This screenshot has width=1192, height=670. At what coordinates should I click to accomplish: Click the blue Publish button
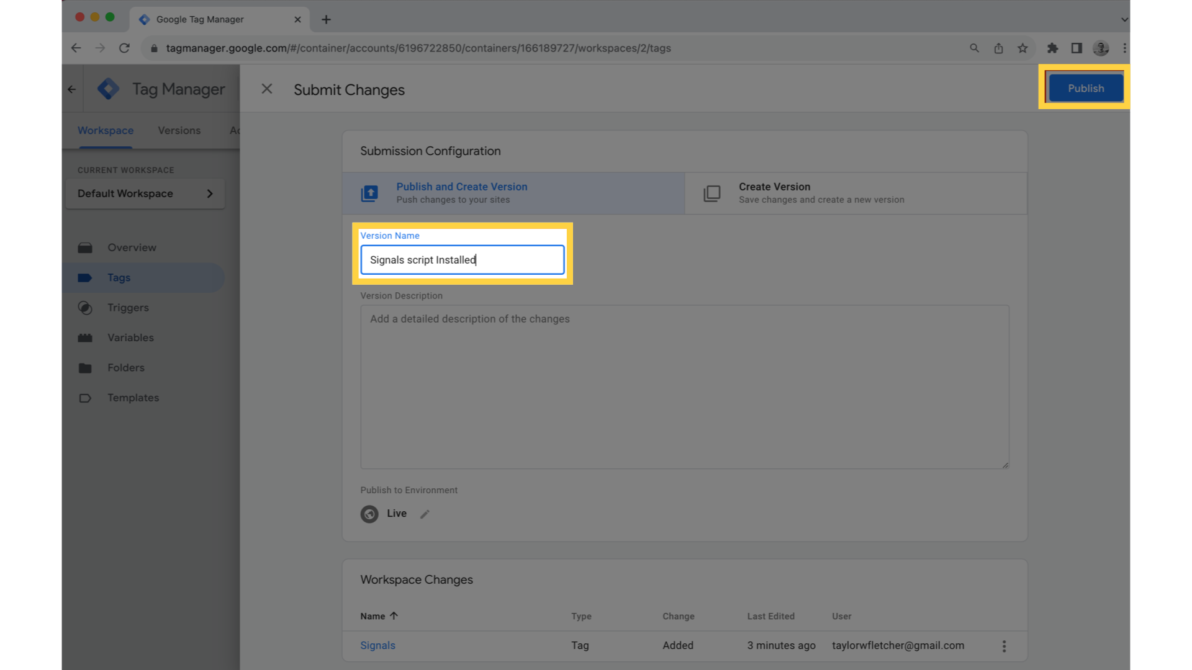[1085, 88]
